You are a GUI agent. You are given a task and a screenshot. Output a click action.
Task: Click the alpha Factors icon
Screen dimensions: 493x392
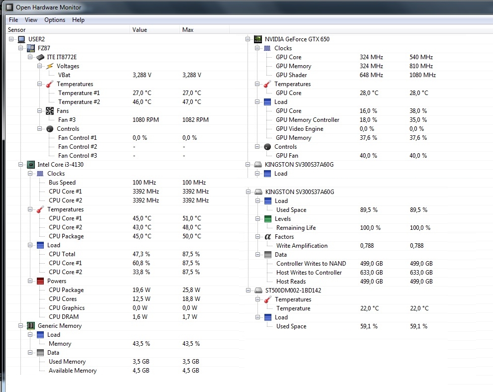pyautogui.click(x=268, y=237)
